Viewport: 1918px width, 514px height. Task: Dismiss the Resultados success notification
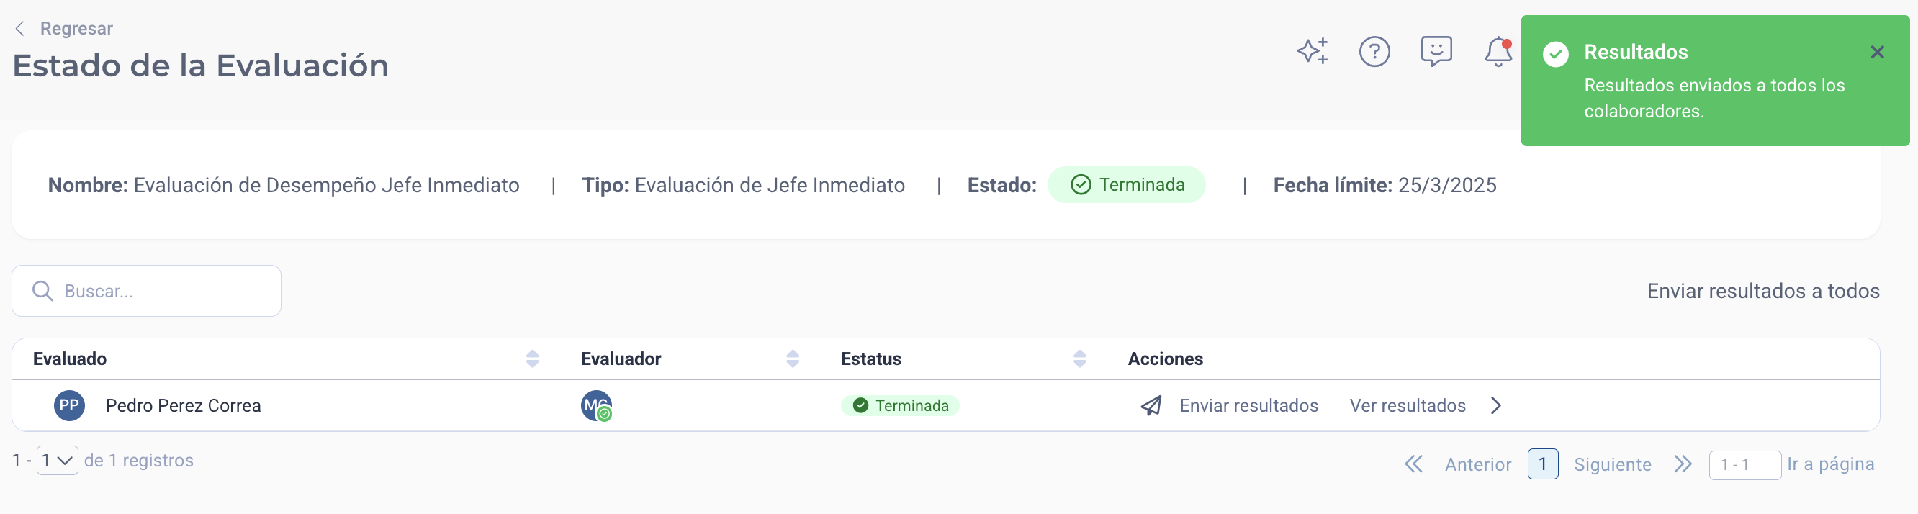click(x=1877, y=52)
